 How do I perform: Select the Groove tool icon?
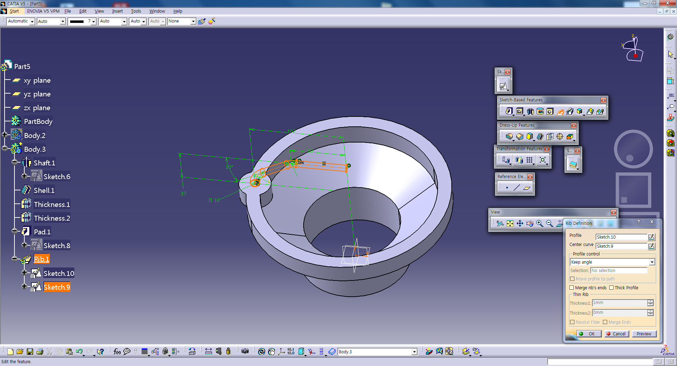tap(540, 112)
